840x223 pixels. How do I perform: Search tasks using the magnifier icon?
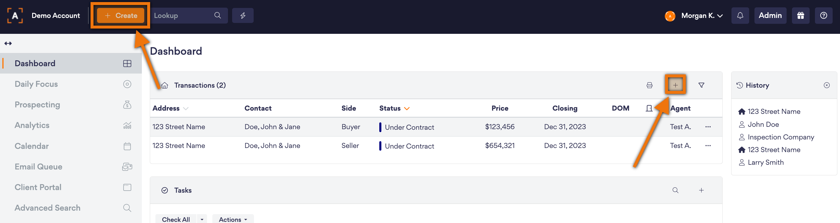click(675, 190)
